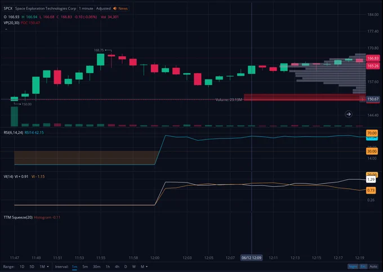This screenshot has width=383, height=272.
Task: Click the Vol 34,301 readout
Action: [110, 17]
